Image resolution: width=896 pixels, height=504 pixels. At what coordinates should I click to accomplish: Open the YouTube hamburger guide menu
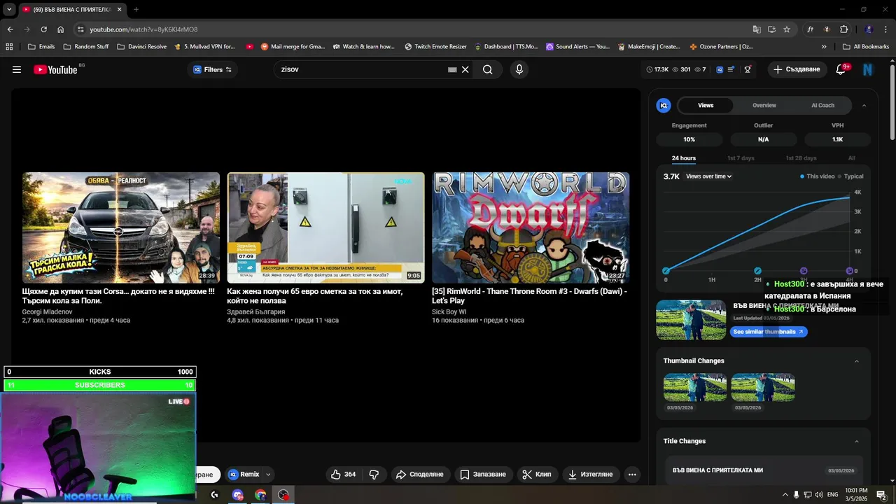coord(17,69)
